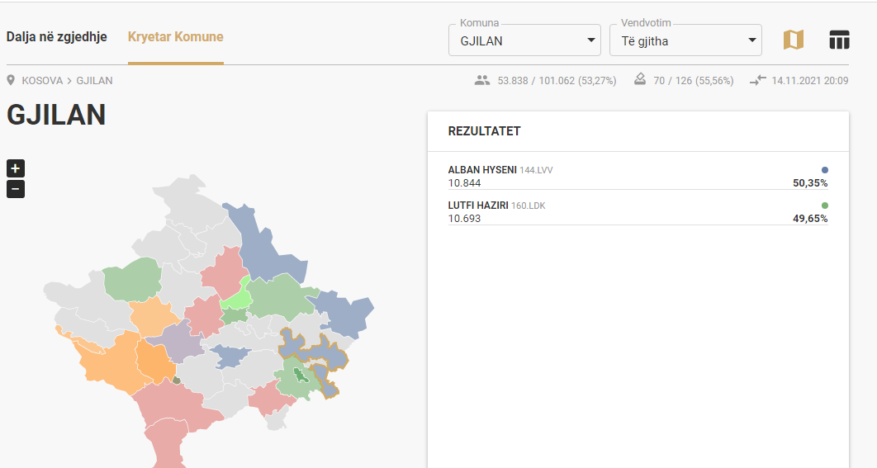Click the voters turnout people icon
Screen dimensions: 877x468
click(x=482, y=81)
